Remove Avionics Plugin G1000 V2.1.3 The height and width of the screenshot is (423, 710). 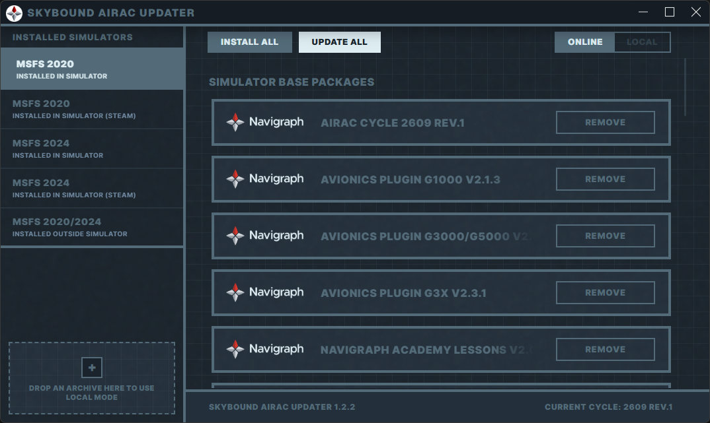pyautogui.click(x=606, y=179)
